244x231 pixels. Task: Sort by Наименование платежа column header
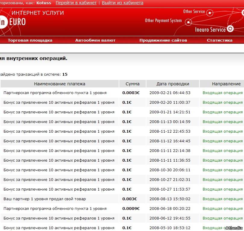pyautogui.click(x=60, y=84)
